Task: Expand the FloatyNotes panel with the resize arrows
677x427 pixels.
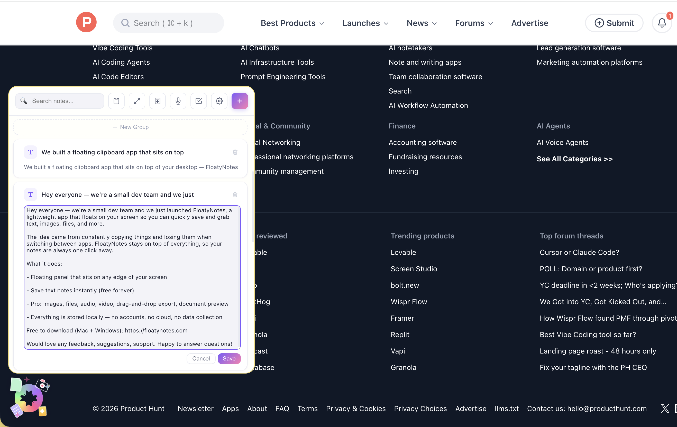Action: 137,101
